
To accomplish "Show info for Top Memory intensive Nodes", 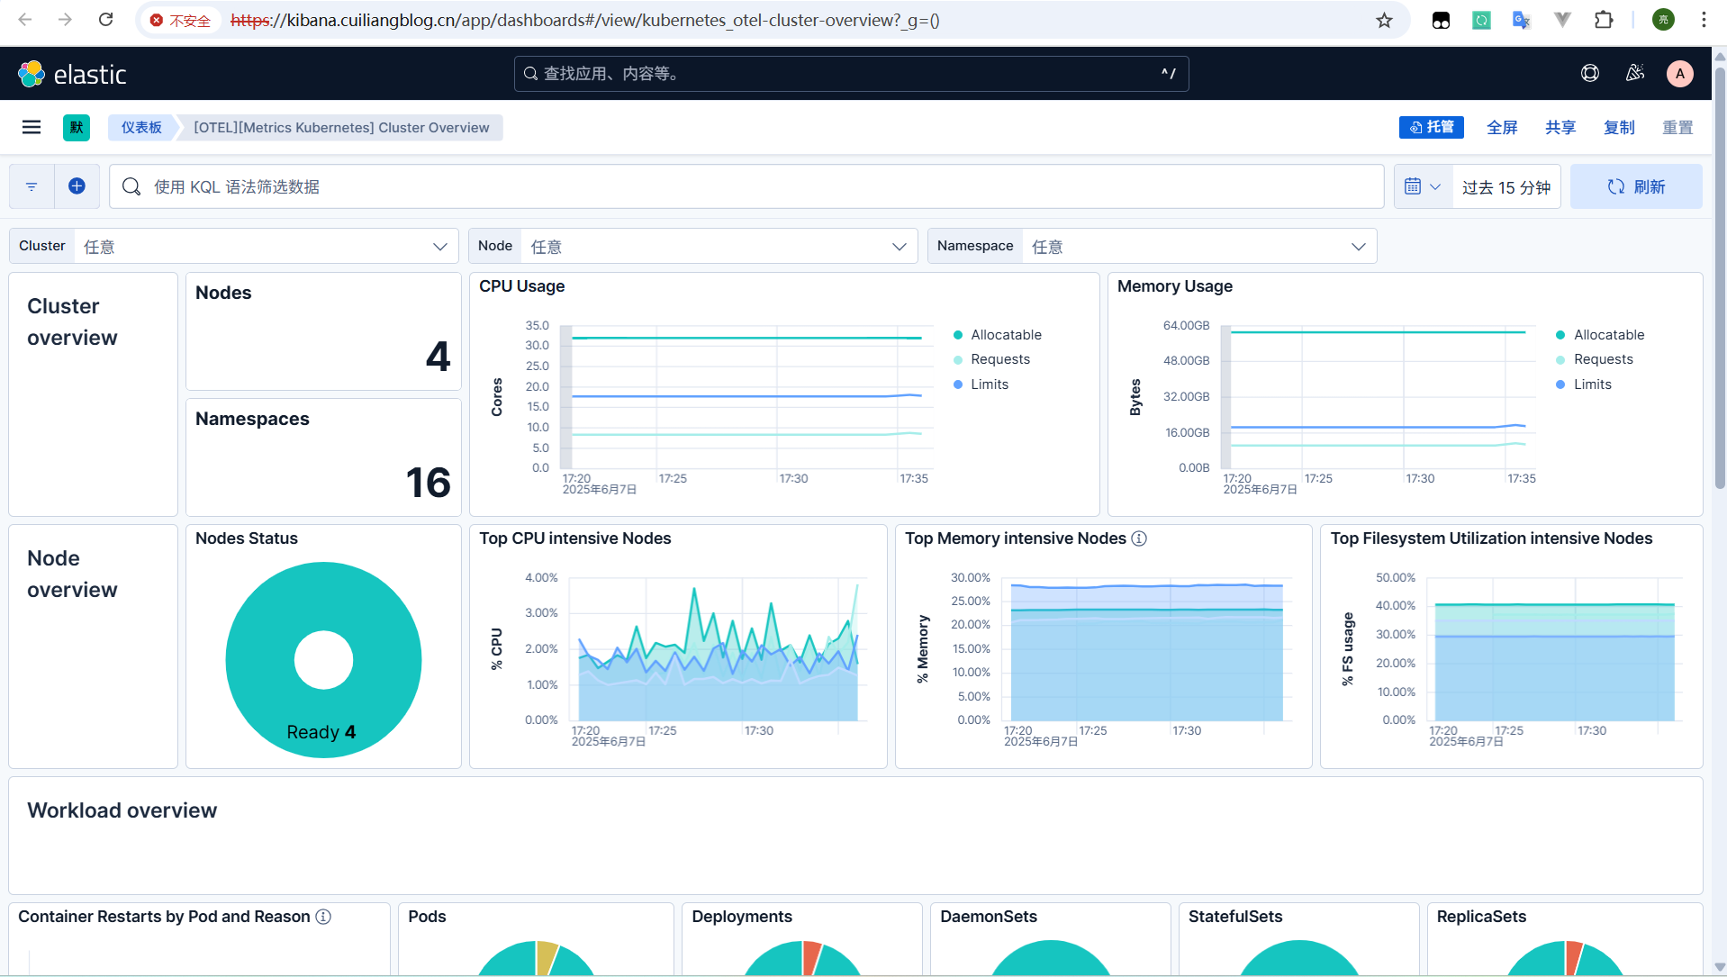I will pos(1139,538).
